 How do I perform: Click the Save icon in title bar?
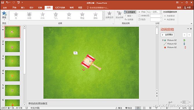[x=3, y=2]
